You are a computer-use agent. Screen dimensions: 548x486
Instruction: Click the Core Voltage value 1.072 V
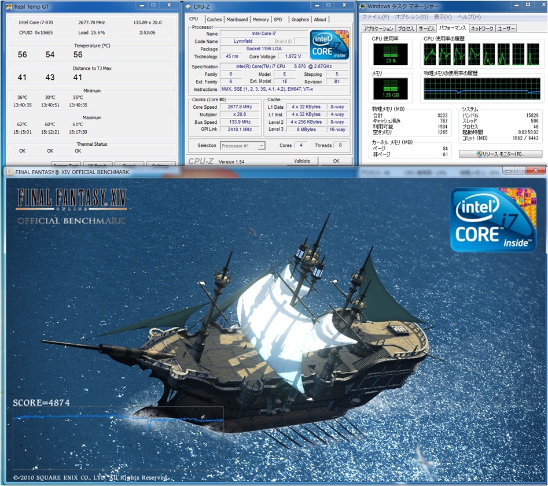point(293,56)
